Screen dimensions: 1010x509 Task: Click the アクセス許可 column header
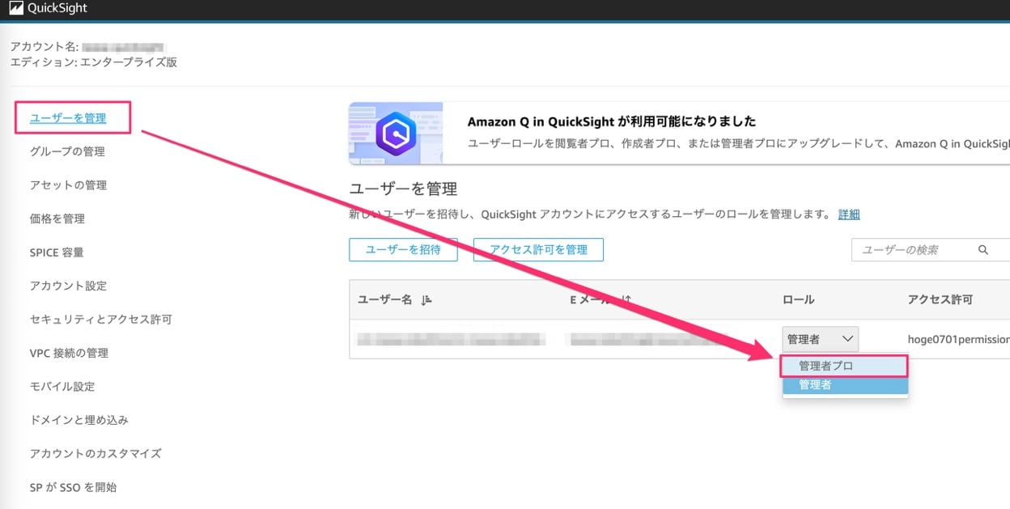(x=940, y=299)
